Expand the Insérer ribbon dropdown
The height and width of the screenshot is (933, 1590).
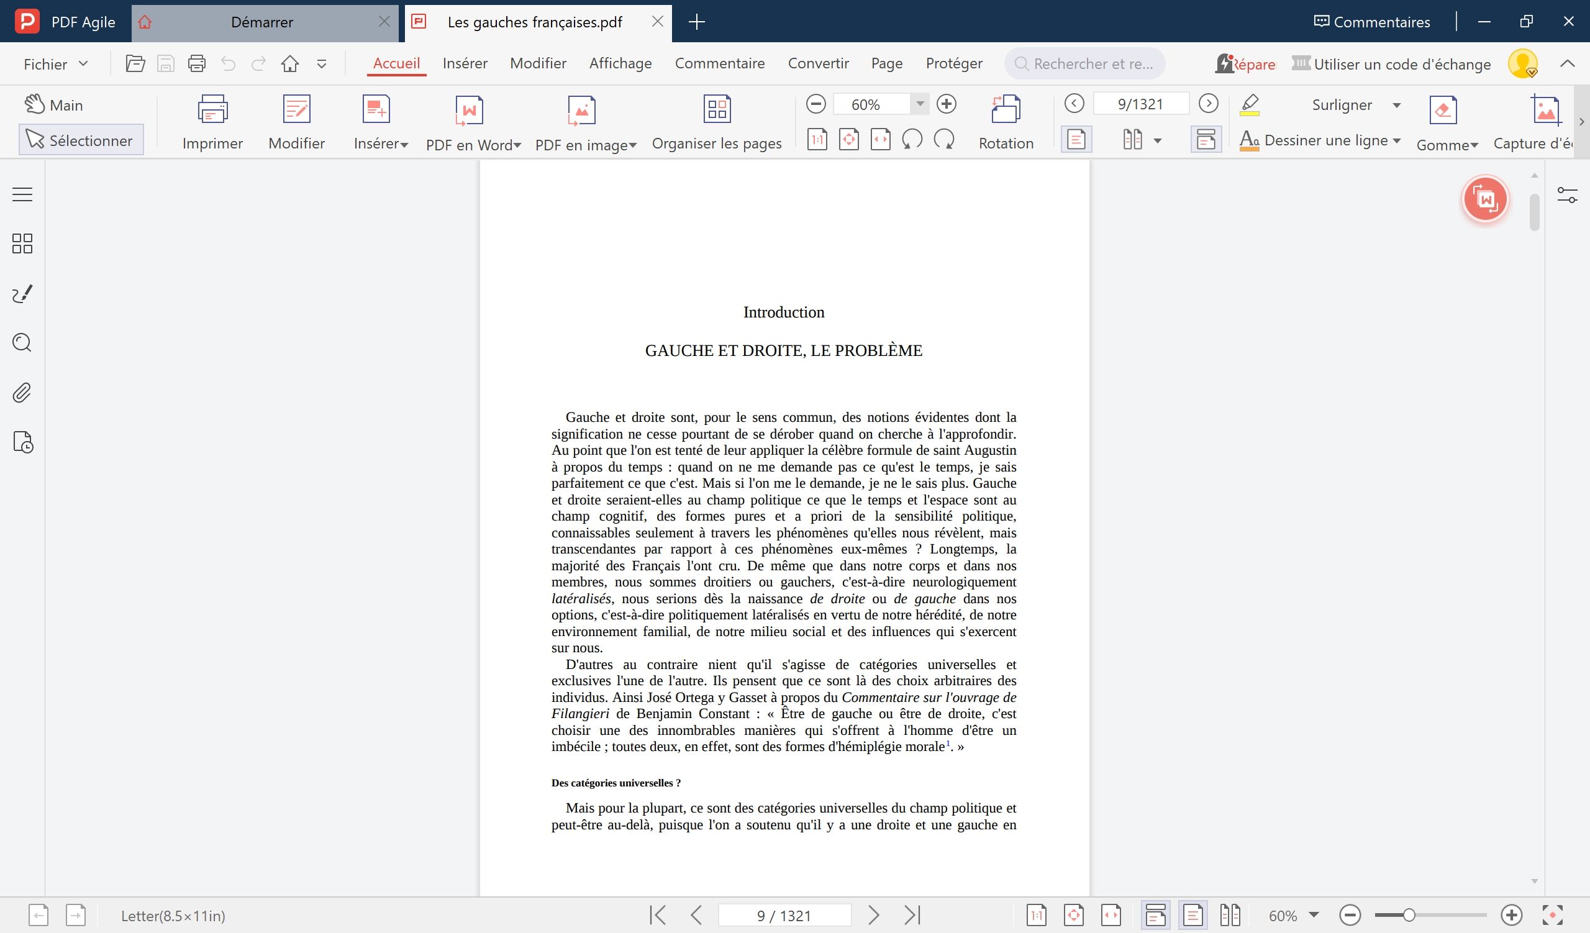pos(404,145)
